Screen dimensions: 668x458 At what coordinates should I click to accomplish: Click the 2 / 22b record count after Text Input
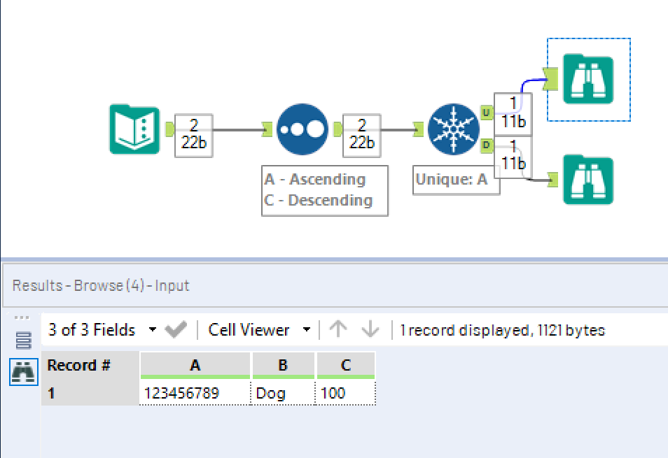194,134
